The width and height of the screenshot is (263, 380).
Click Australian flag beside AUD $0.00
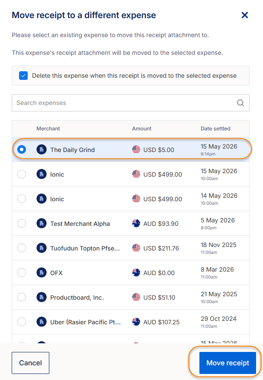click(136, 272)
